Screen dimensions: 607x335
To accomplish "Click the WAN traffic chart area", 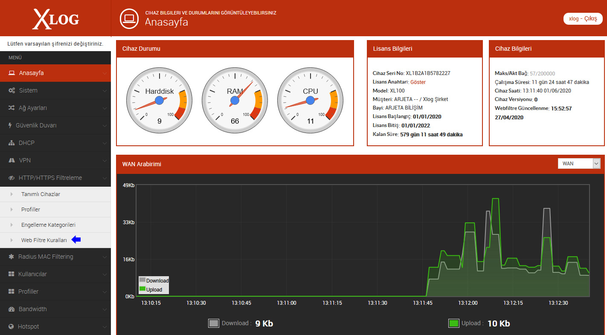I will coord(363,240).
